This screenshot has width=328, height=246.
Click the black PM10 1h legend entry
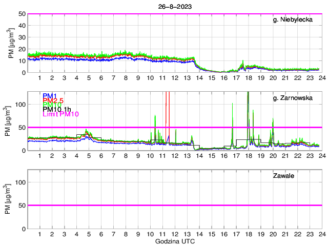pos(57,109)
